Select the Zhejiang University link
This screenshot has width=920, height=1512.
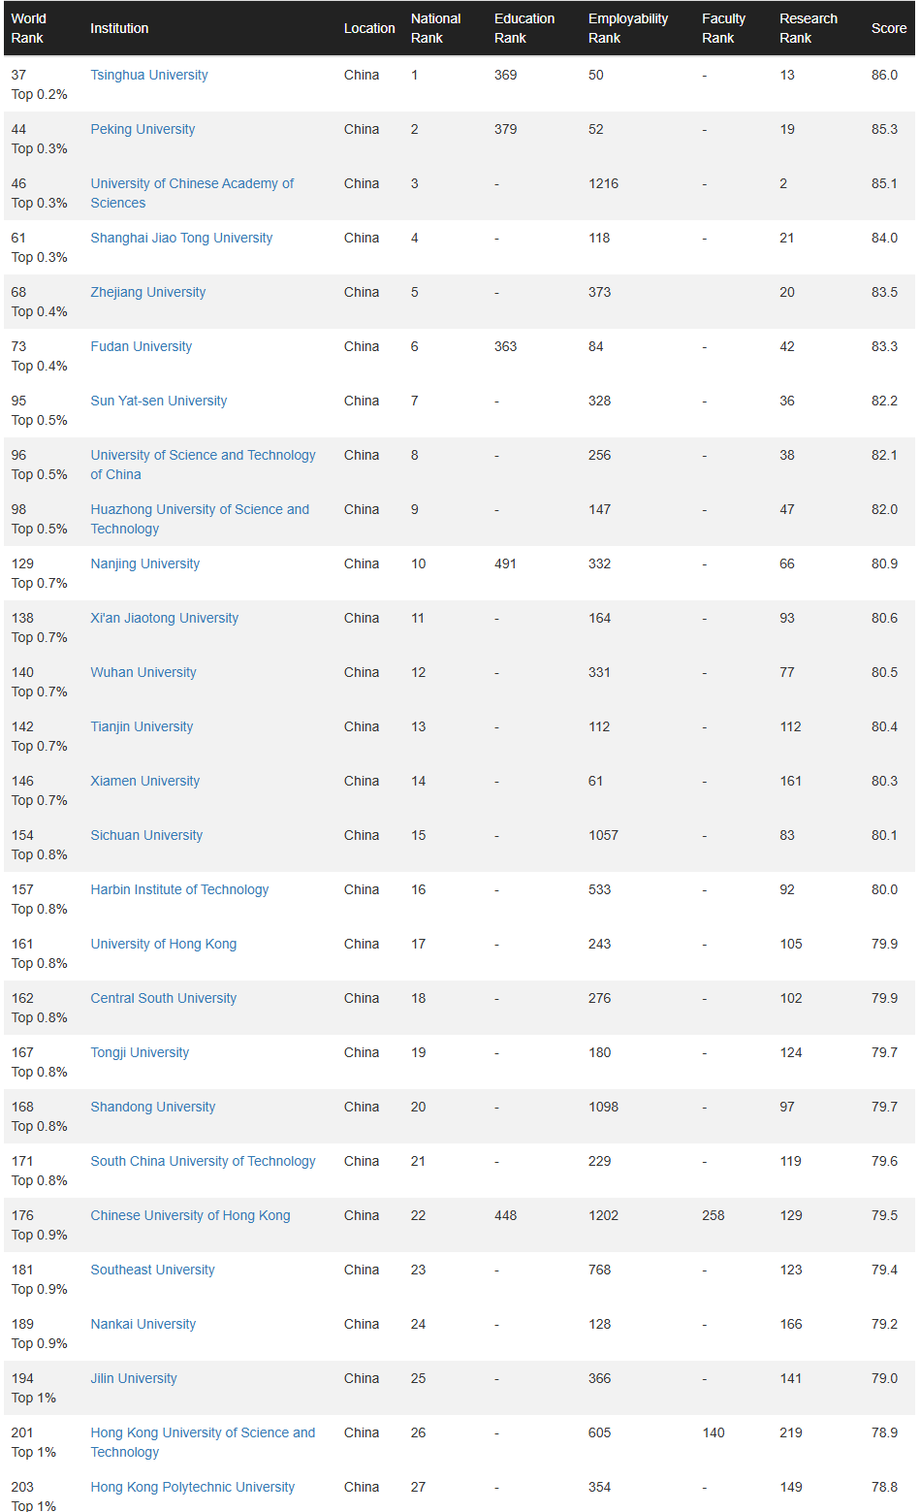(x=147, y=292)
